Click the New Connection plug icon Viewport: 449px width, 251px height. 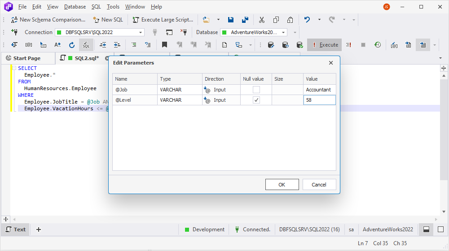(x=14, y=32)
